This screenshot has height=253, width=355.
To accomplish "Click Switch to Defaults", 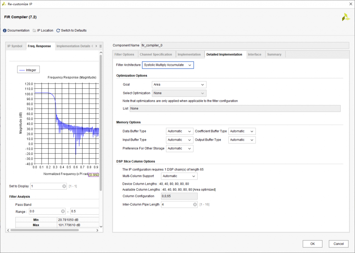I will tap(74, 30).
